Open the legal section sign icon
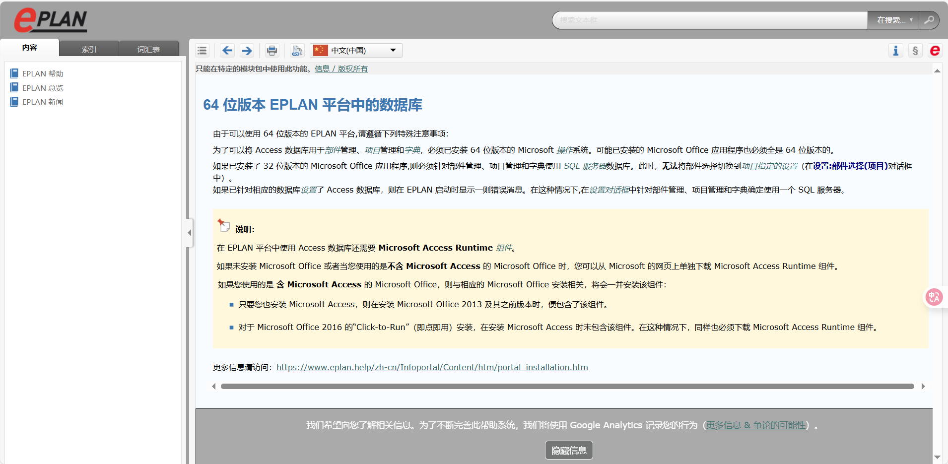The height and width of the screenshot is (464, 948). pyautogui.click(x=915, y=51)
